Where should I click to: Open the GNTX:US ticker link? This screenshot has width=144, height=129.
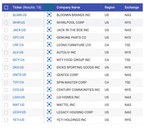[19, 75]
